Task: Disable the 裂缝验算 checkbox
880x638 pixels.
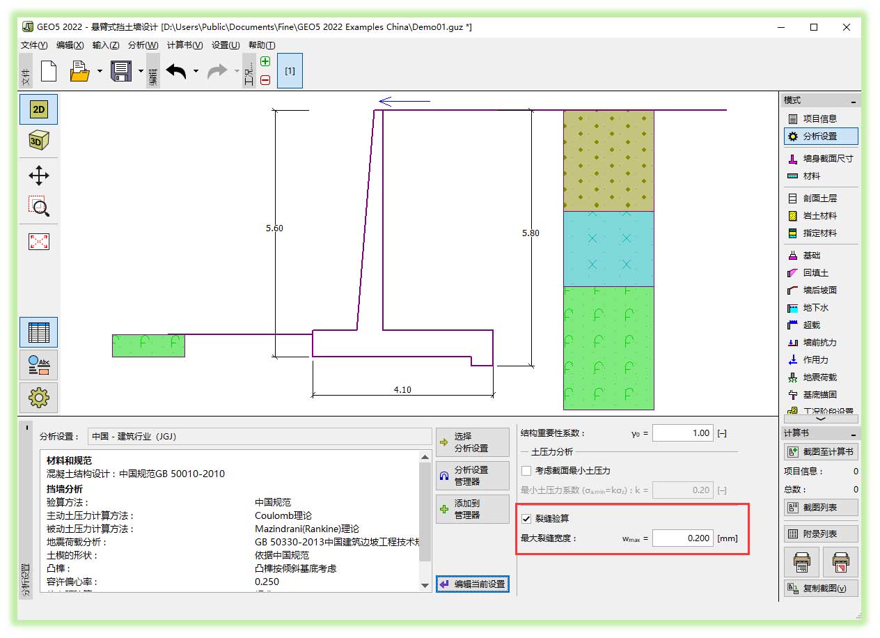Action: [x=526, y=519]
